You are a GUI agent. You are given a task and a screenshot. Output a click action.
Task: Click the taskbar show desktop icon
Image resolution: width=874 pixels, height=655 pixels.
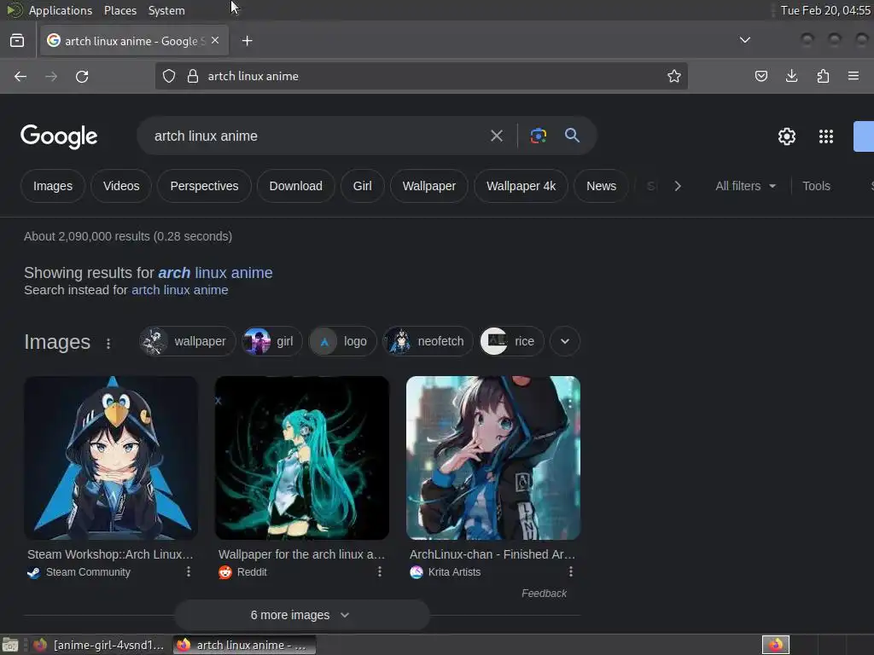tap(10, 645)
